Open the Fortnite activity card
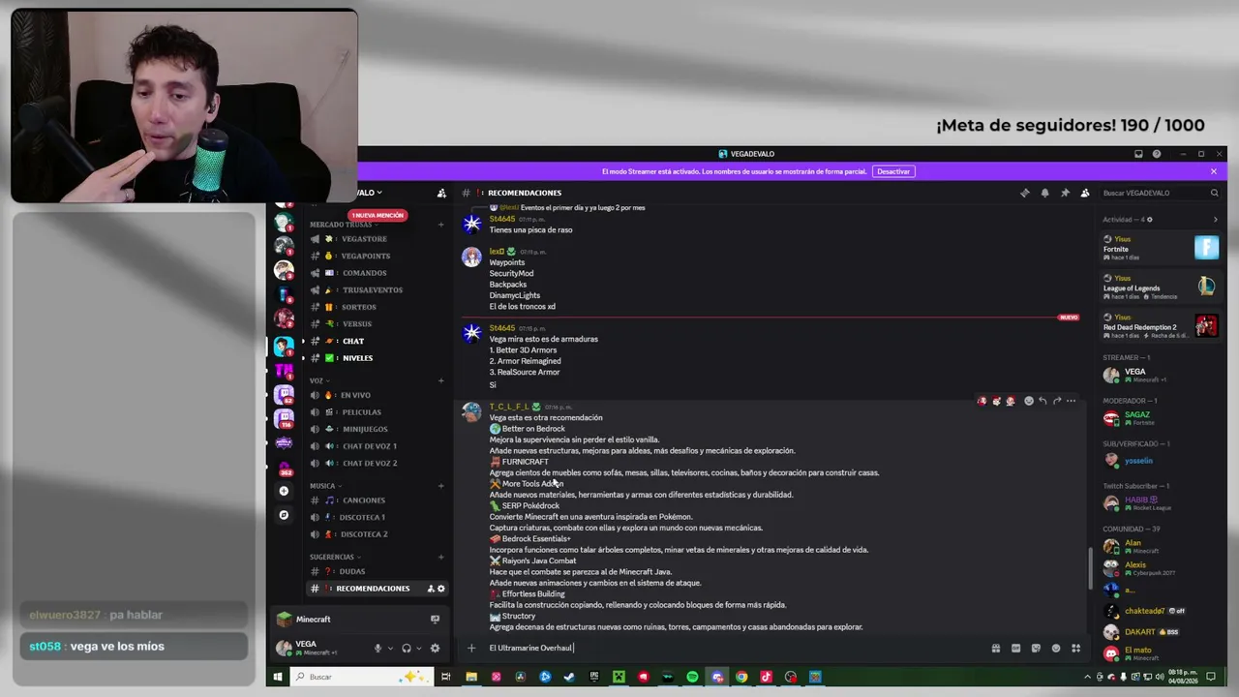Viewport: 1239px width, 697px height. 1160,248
